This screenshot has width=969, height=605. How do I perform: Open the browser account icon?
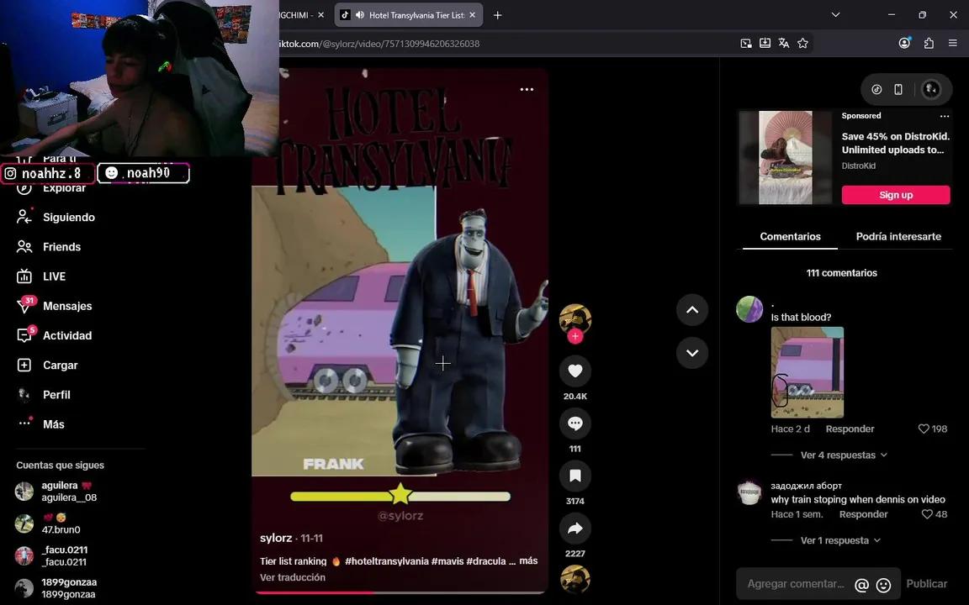[904, 43]
